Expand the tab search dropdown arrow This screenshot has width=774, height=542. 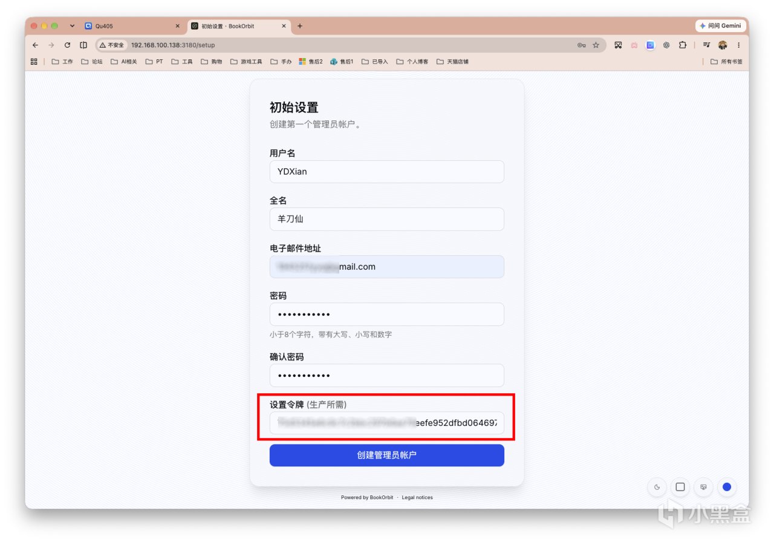72,26
